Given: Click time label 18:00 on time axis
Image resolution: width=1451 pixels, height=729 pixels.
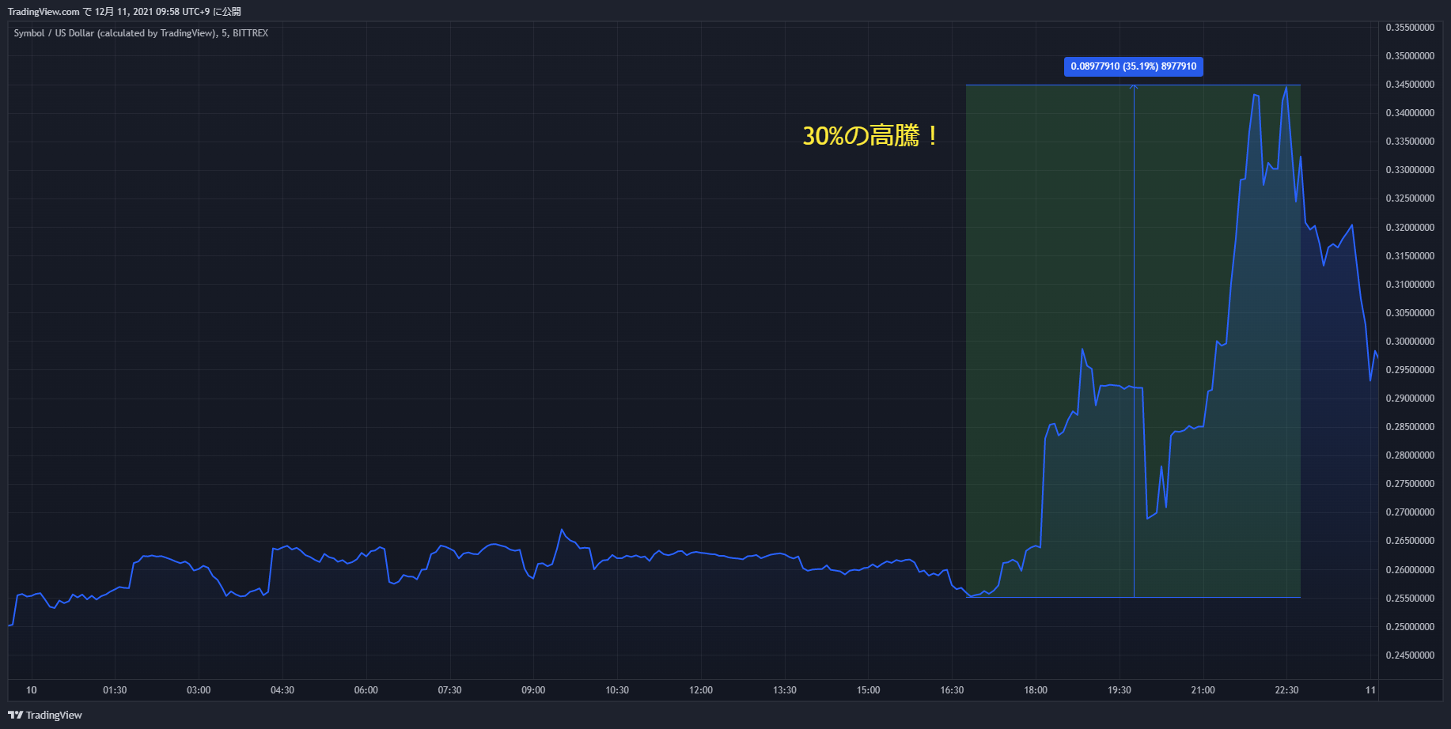Looking at the screenshot, I should 1036,690.
